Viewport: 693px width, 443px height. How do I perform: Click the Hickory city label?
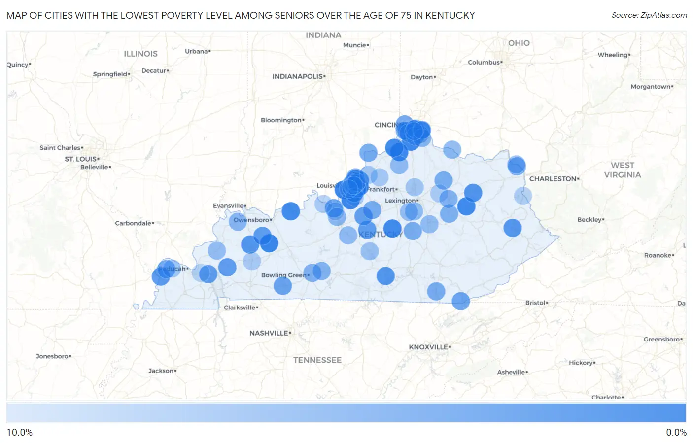582,363
